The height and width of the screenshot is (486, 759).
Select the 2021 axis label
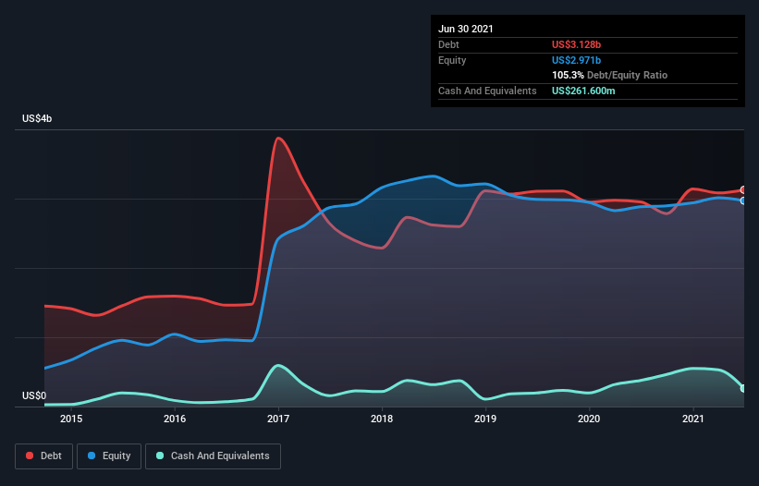tap(692, 419)
